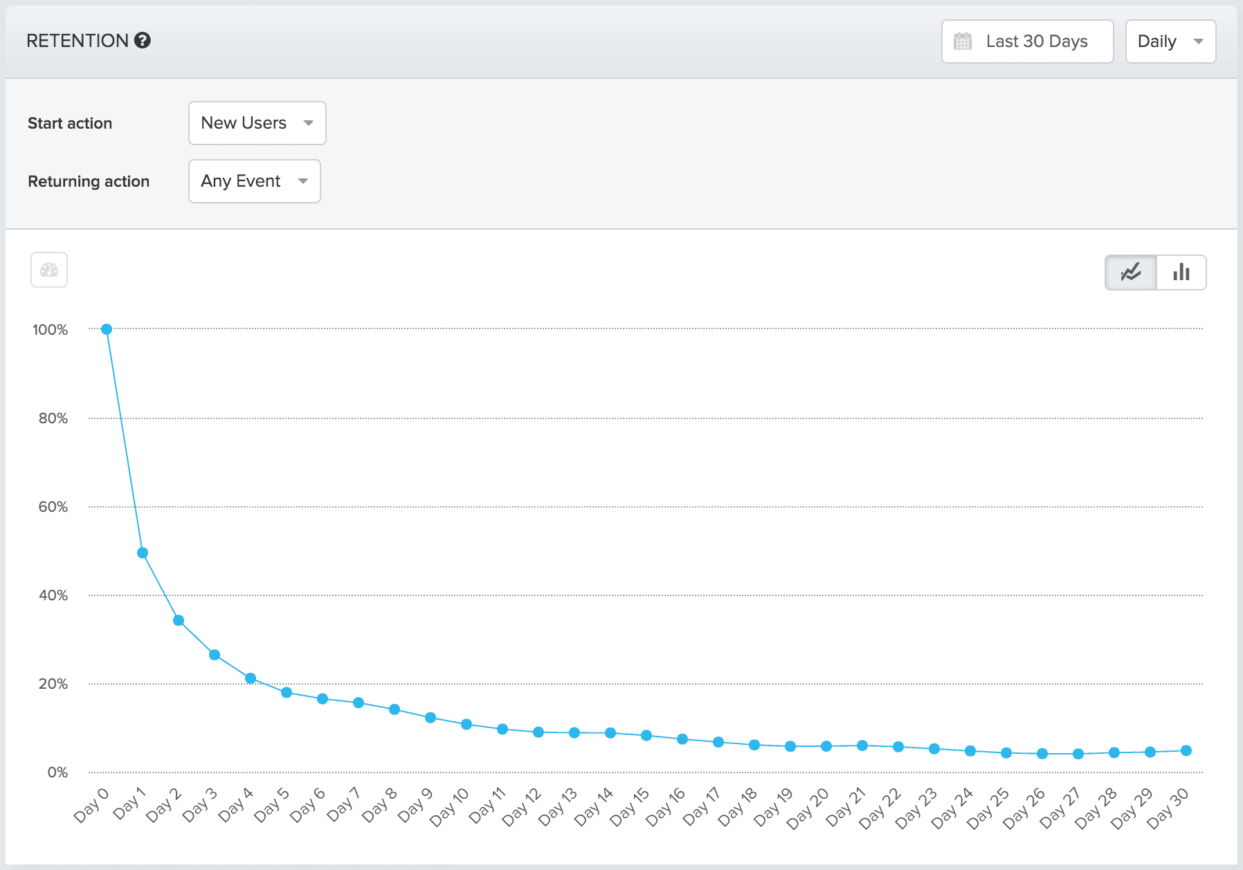Open the Any Event returning action dropdown
Viewport: 1243px width, 870px height.
[254, 181]
